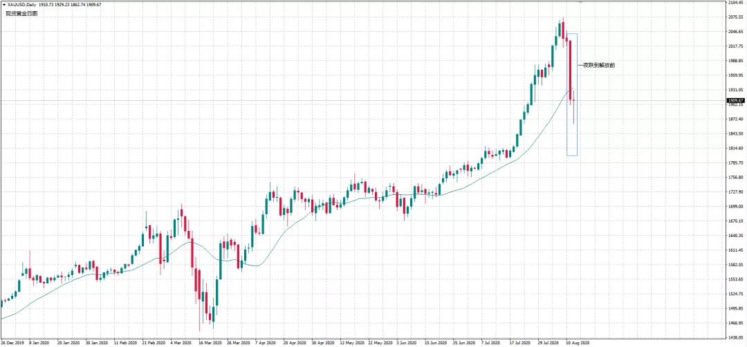Open the XAUUSD,Daily chart dropdown triangle
747x347 pixels.
point(4,4)
